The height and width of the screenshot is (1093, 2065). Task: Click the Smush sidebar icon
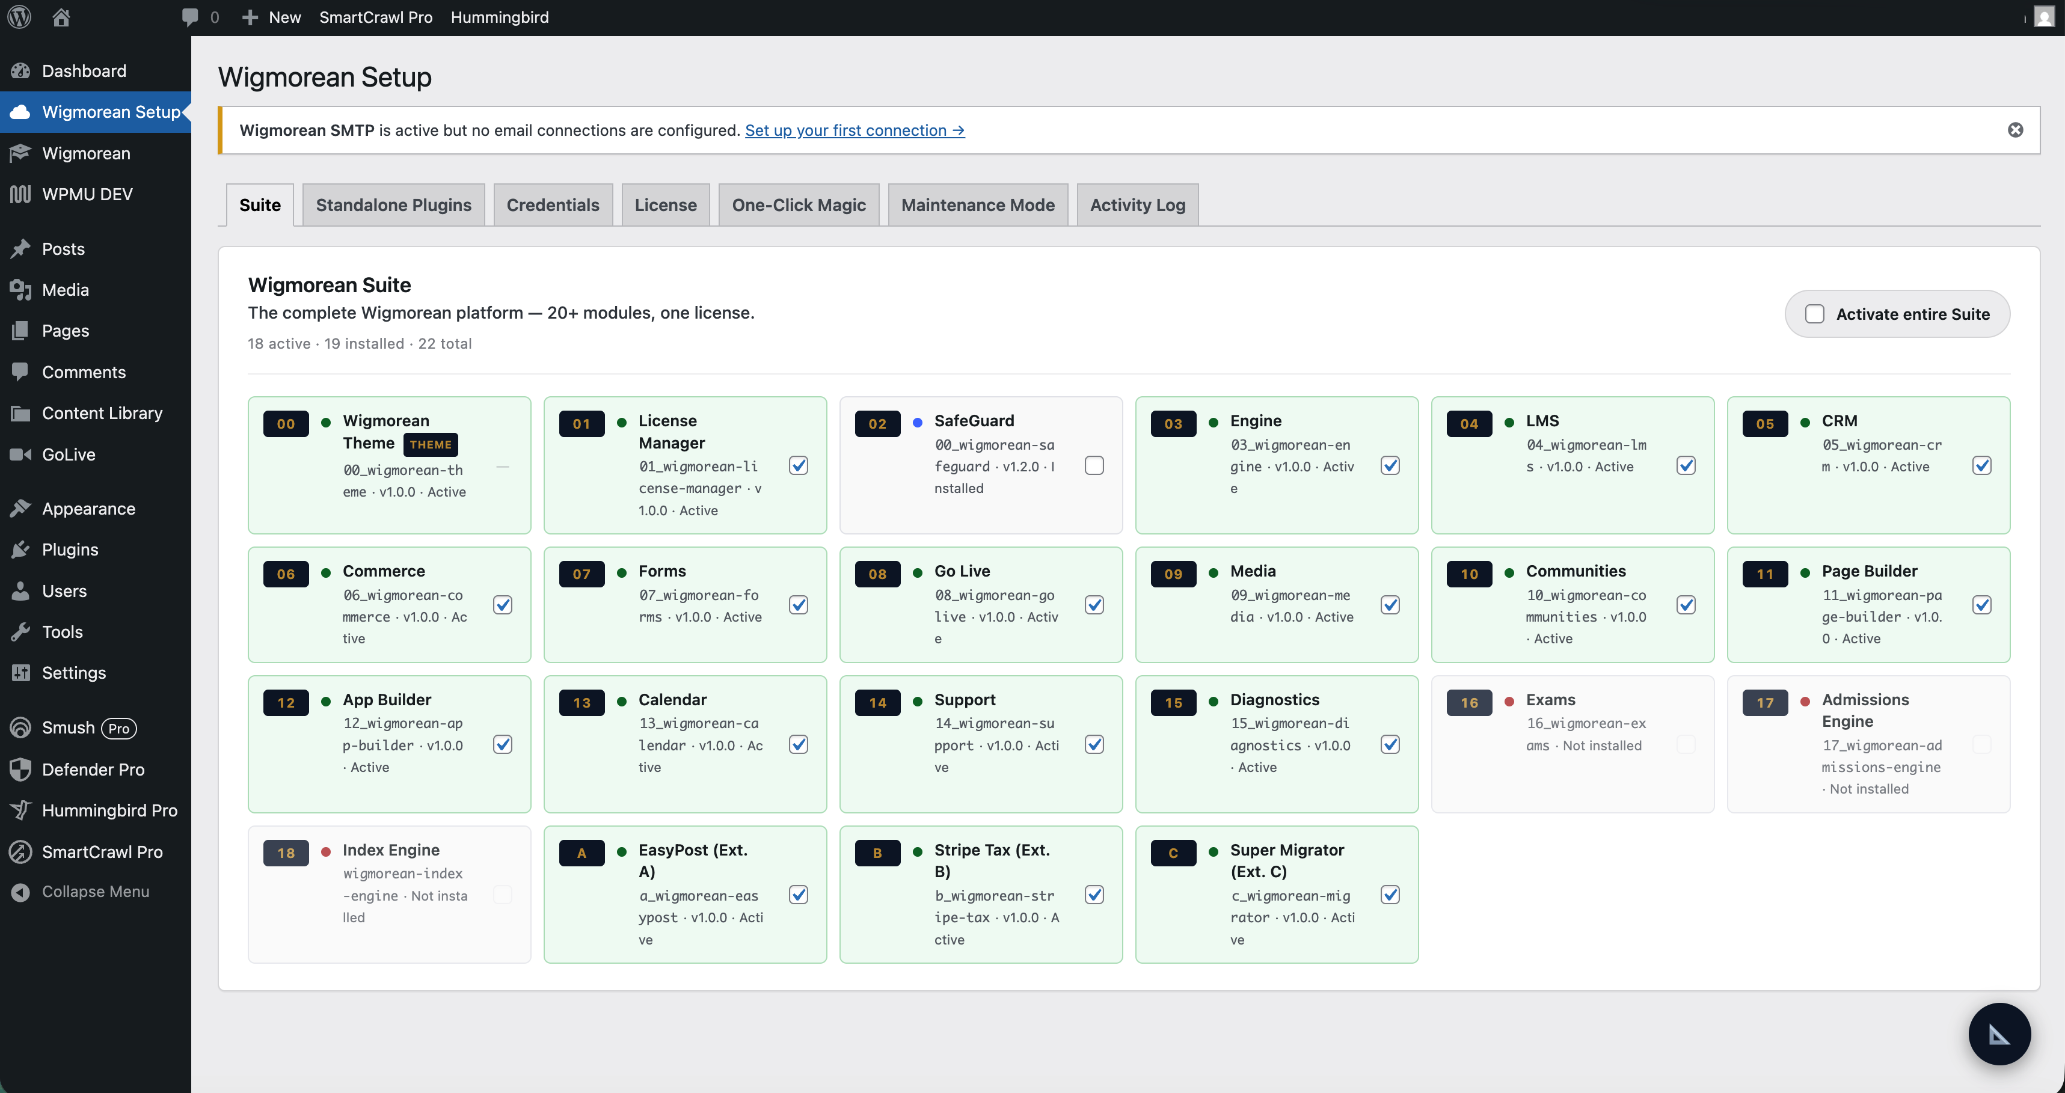click(x=21, y=727)
